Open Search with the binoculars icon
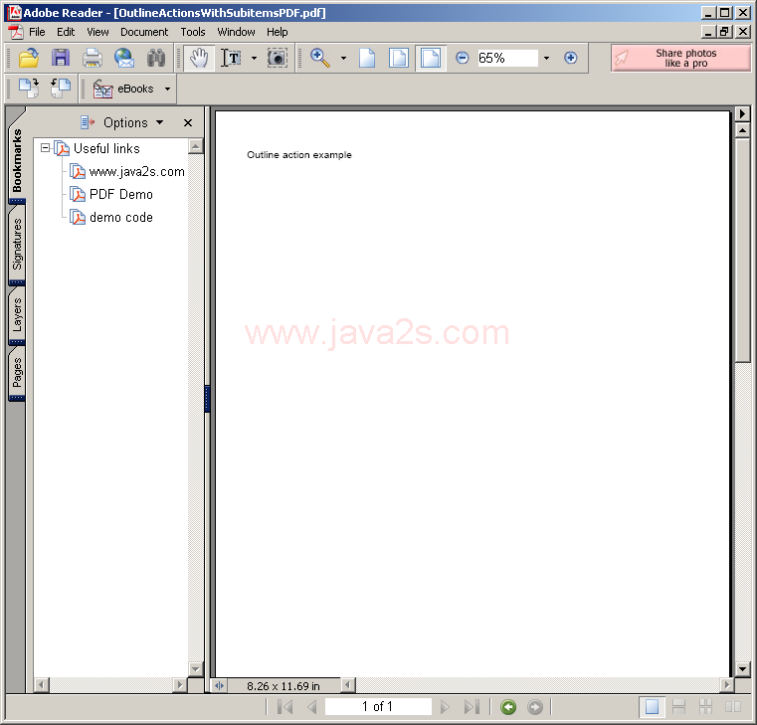The height and width of the screenshot is (725, 757). pos(156,58)
